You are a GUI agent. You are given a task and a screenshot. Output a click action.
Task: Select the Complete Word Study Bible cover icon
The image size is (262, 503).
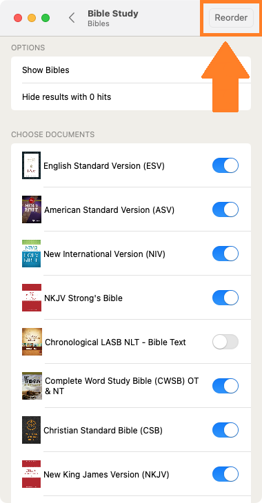coord(32,386)
